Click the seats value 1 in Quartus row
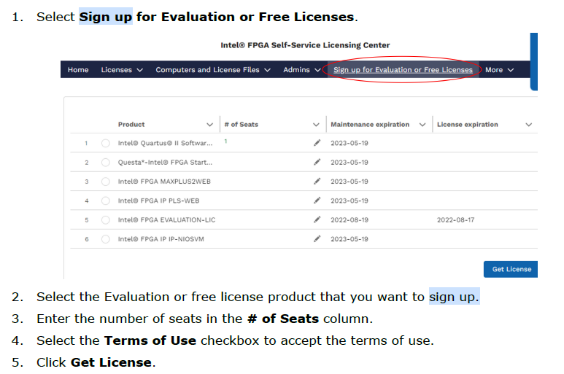 (225, 141)
